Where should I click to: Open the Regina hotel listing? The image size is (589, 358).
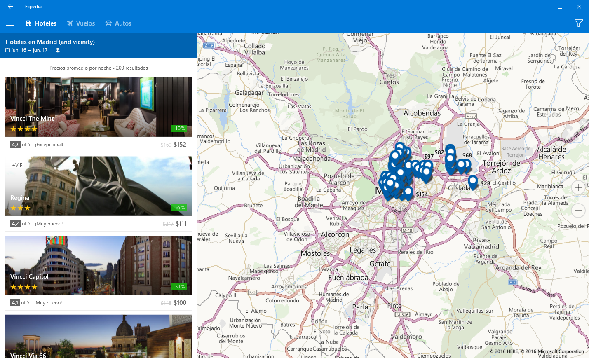pyautogui.click(x=98, y=186)
